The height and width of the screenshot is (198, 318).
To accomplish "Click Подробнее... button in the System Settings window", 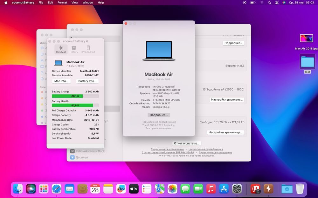I will point(233,43).
